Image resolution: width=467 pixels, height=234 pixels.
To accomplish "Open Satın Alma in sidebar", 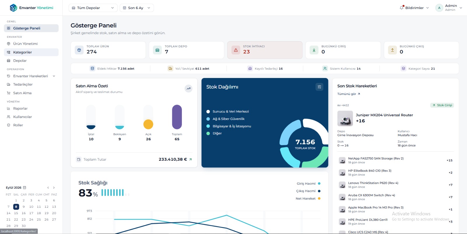I will pos(31,93).
